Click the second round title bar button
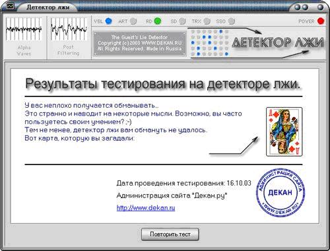The height and width of the screenshot is (251, 330). (x=305, y=7)
